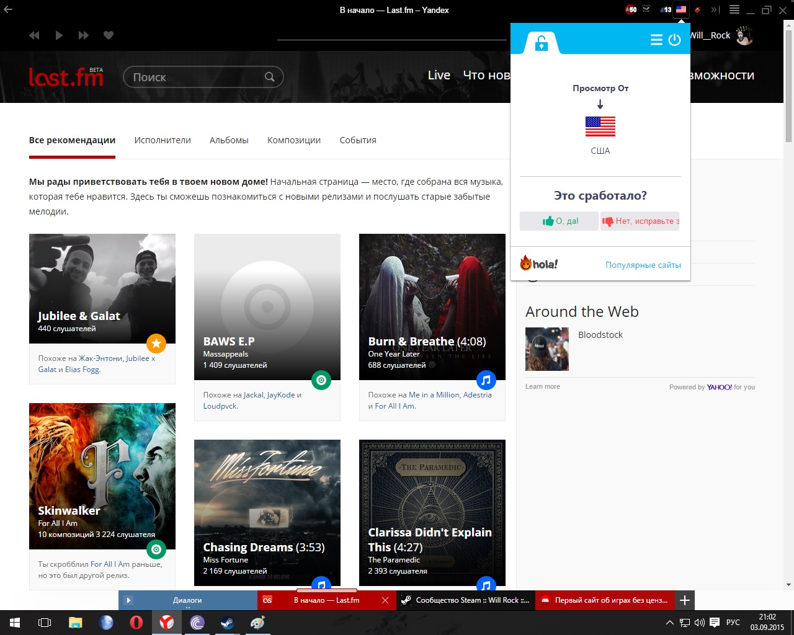The height and width of the screenshot is (635, 794).
Task: Click the orange star badge on Jubilee & Galat
Action: click(x=156, y=343)
